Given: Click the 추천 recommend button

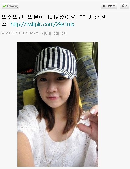Looking at the screenshot, I should (x=56, y=33).
